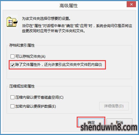
Task: Dismiss changes using the 取消 button
Action: 119,122
